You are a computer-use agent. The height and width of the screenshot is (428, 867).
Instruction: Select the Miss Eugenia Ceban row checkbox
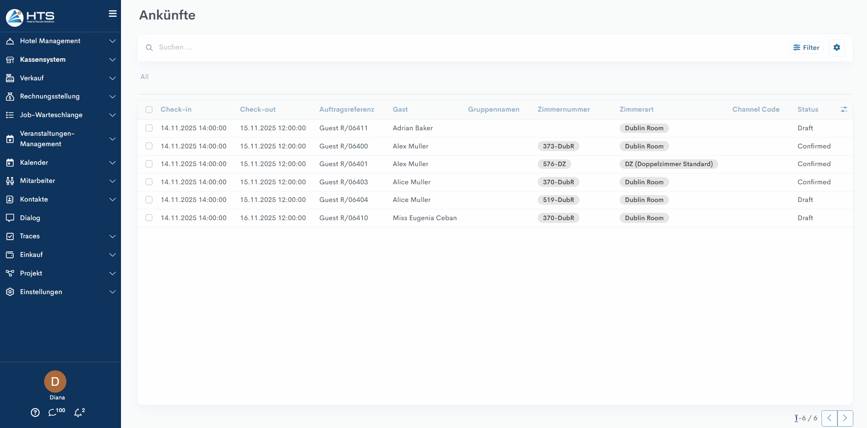[149, 218]
